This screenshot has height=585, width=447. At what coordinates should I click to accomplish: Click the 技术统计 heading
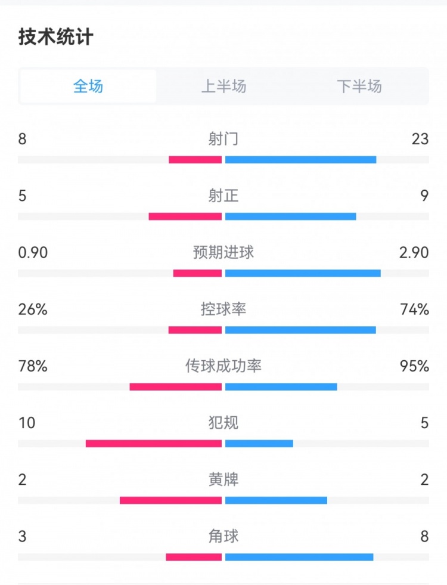click(x=56, y=37)
